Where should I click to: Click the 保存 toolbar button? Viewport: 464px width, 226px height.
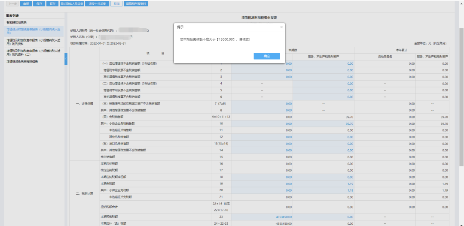coord(39,3)
